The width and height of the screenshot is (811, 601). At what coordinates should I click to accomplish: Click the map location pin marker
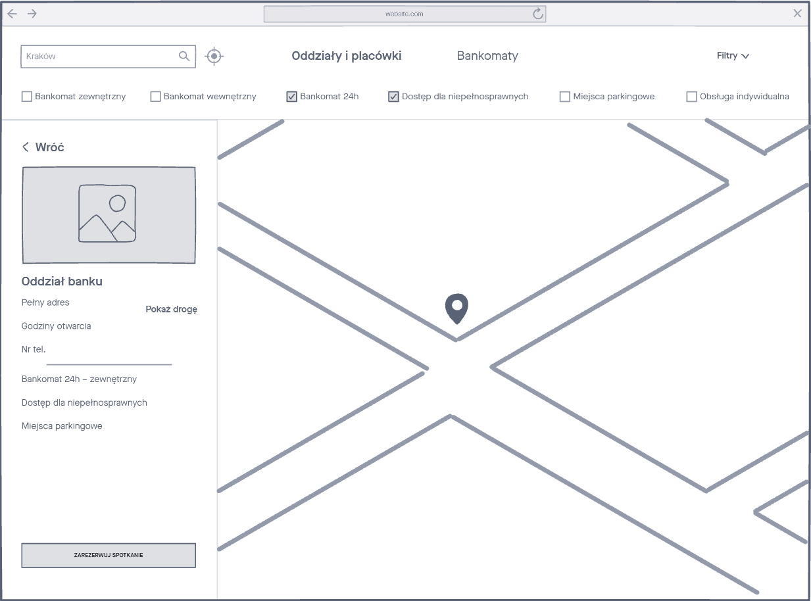click(456, 308)
